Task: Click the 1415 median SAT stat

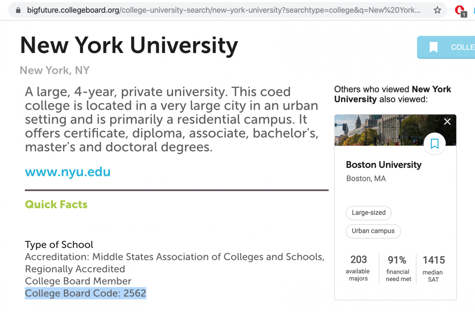Action: click(x=433, y=268)
